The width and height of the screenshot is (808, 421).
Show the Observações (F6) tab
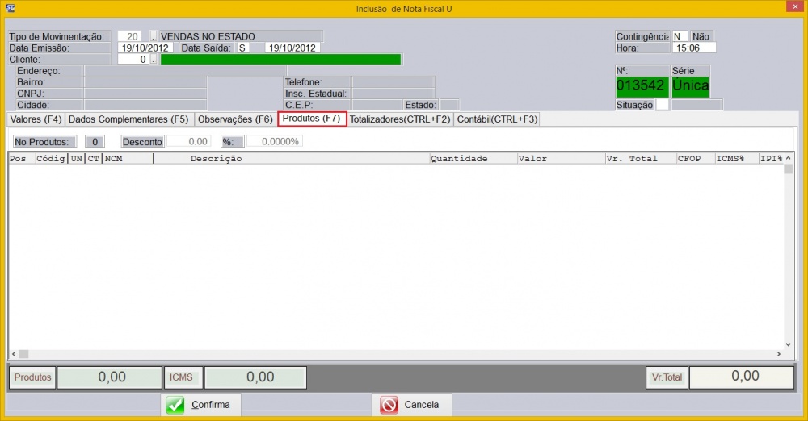(235, 119)
